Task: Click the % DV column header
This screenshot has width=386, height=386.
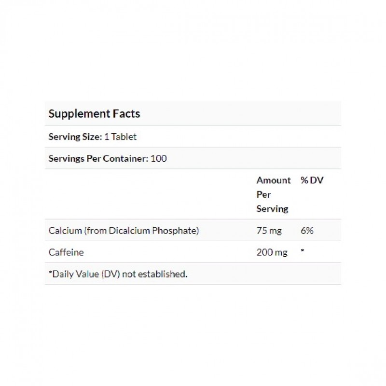Action: pyautogui.click(x=312, y=180)
